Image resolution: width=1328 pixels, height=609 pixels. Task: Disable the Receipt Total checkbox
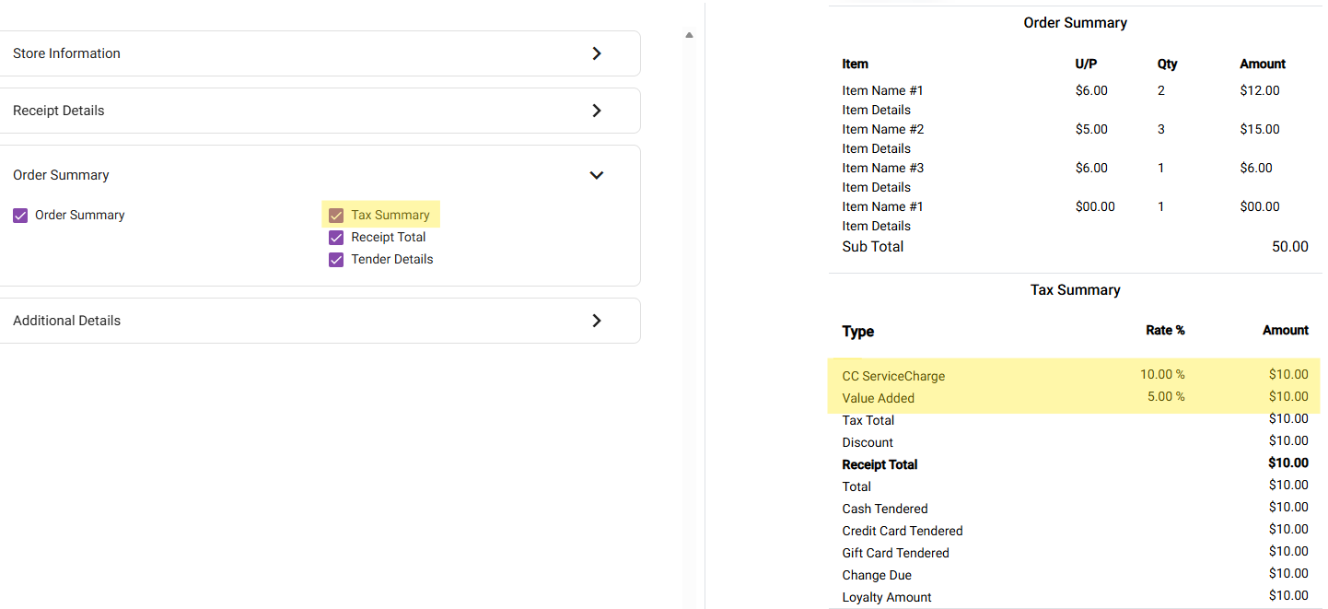coord(336,238)
